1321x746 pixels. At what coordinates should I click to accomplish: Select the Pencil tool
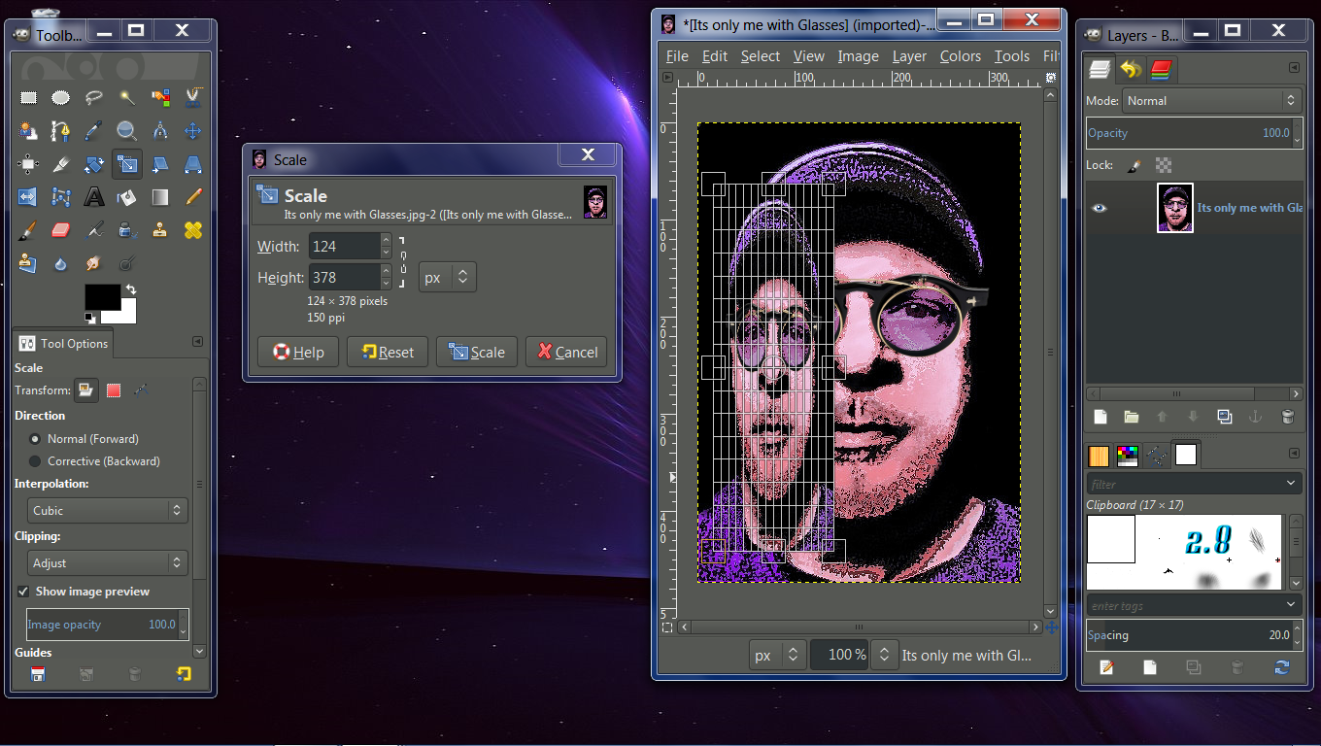192,197
